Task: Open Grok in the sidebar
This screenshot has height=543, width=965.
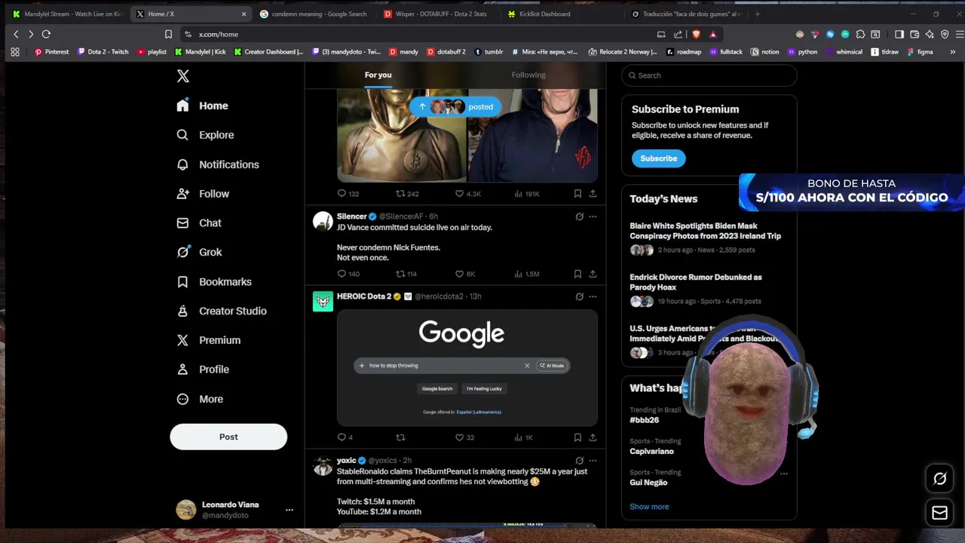Action: (198, 252)
